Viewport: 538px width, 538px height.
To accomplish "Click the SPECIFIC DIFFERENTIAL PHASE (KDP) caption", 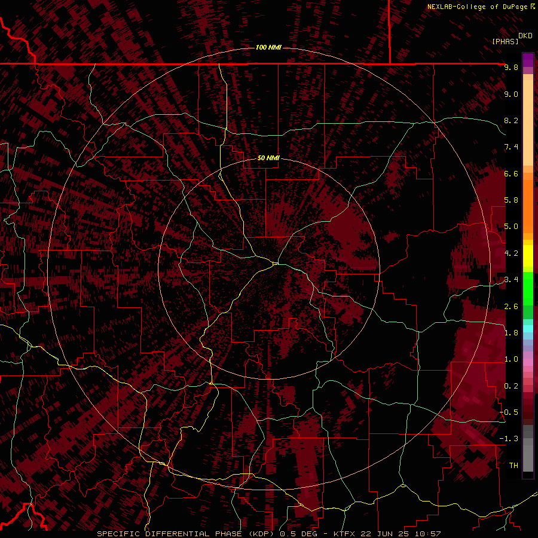I will pos(185,534).
